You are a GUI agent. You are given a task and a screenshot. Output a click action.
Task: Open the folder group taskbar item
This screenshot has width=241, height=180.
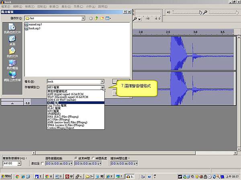(89, 176)
